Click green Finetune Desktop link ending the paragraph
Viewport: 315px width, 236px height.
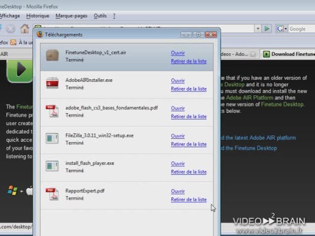tap(283, 104)
